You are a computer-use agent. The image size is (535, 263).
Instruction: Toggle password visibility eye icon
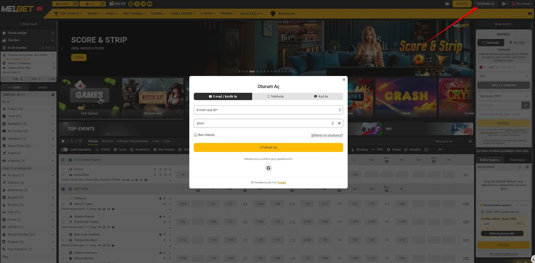coord(339,123)
